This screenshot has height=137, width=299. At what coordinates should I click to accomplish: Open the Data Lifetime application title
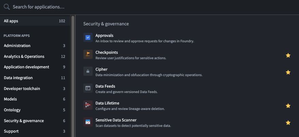click(x=107, y=103)
